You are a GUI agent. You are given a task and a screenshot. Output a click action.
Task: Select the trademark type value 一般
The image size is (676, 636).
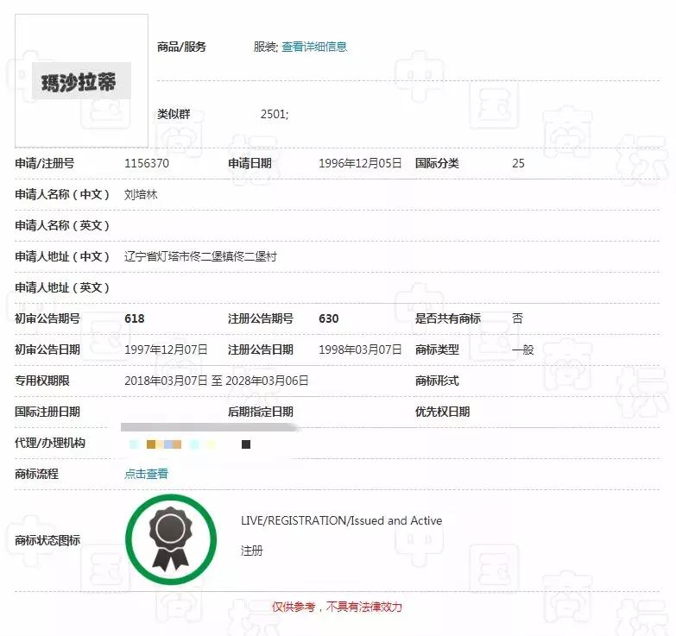tap(523, 349)
